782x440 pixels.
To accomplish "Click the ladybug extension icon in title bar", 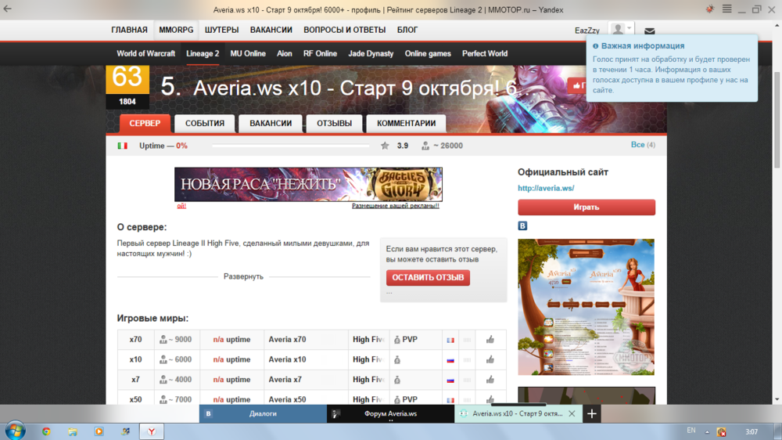I will pyautogui.click(x=709, y=9).
